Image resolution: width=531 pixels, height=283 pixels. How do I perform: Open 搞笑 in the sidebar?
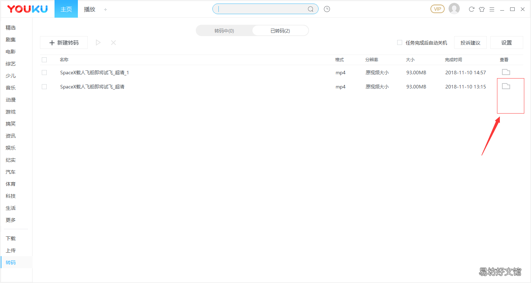pyautogui.click(x=11, y=124)
